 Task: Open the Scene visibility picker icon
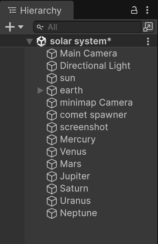coord(148,27)
